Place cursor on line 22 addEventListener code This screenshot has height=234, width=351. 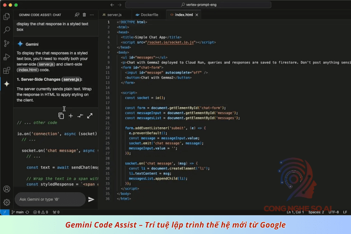[x=165, y=128]
